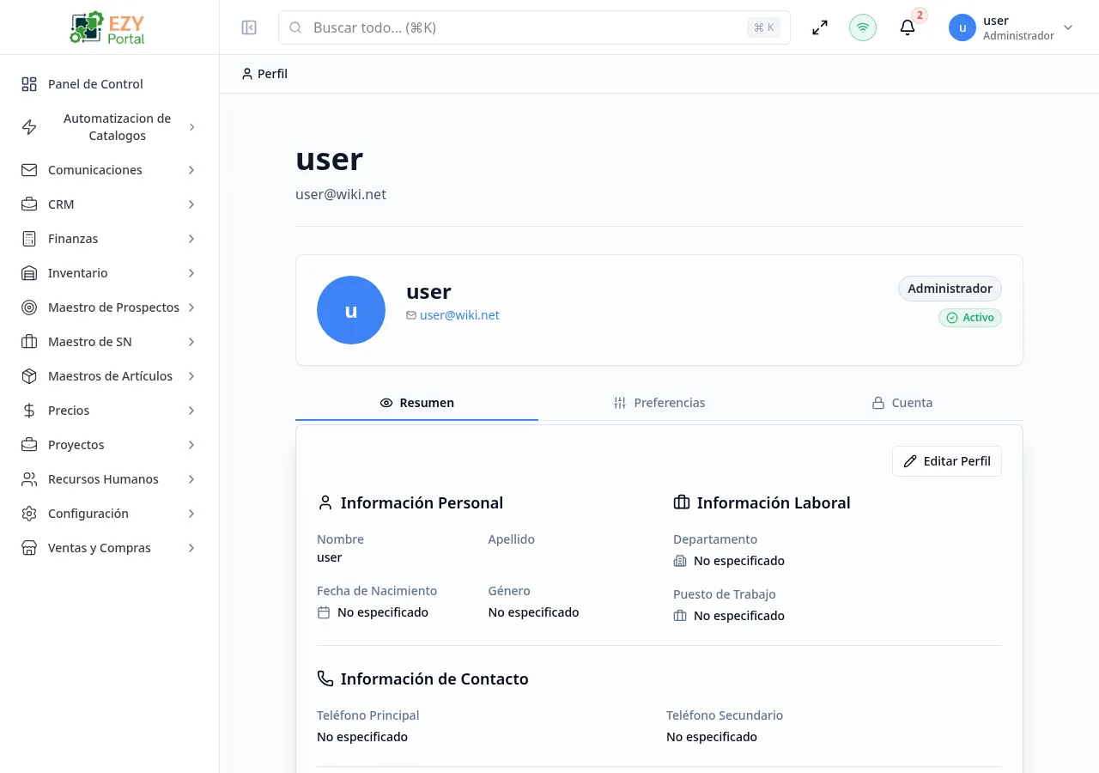The width and height of the screenshot is (1099, 773).
Task: Open the Proyectos menu item
Action: pos(110,445)
